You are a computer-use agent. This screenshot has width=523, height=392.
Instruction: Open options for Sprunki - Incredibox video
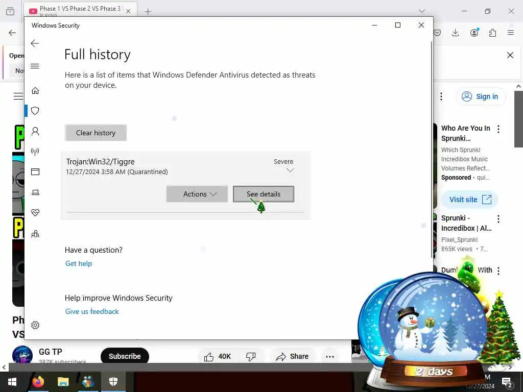(x=498, y=219)
